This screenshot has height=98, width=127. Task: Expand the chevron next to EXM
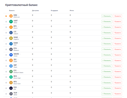tap(18, 15)
